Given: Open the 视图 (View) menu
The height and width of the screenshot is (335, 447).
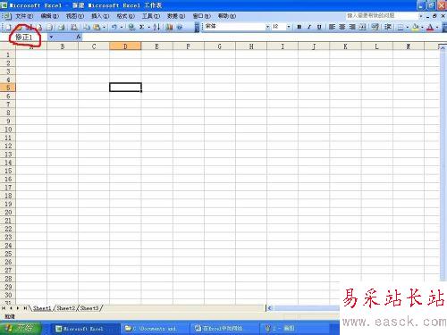Looking at the screenshot, I should click(75, 16).
